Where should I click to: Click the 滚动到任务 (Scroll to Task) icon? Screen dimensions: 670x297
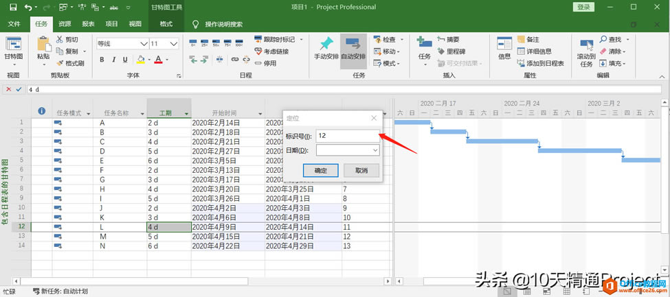tap(585, 45)
